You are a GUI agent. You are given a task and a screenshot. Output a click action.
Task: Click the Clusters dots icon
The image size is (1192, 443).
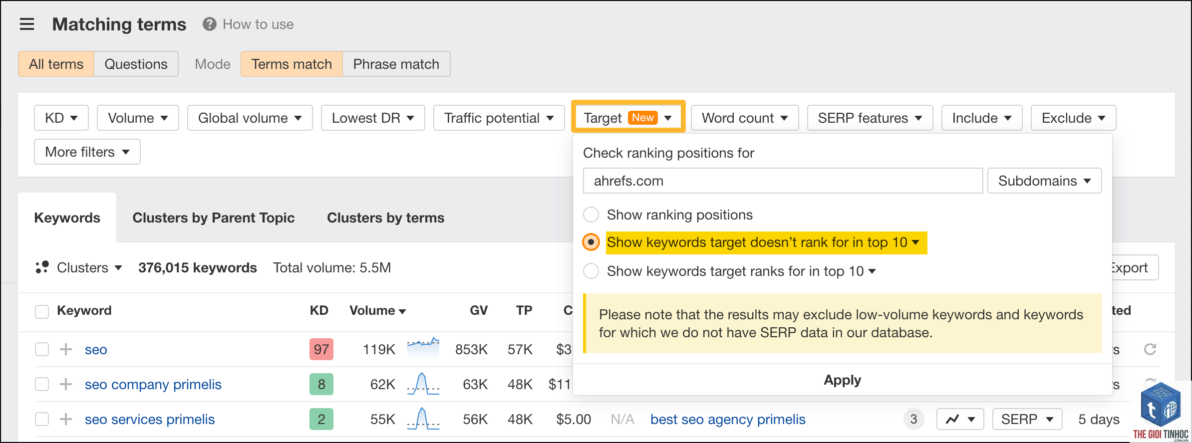(42, 267)
